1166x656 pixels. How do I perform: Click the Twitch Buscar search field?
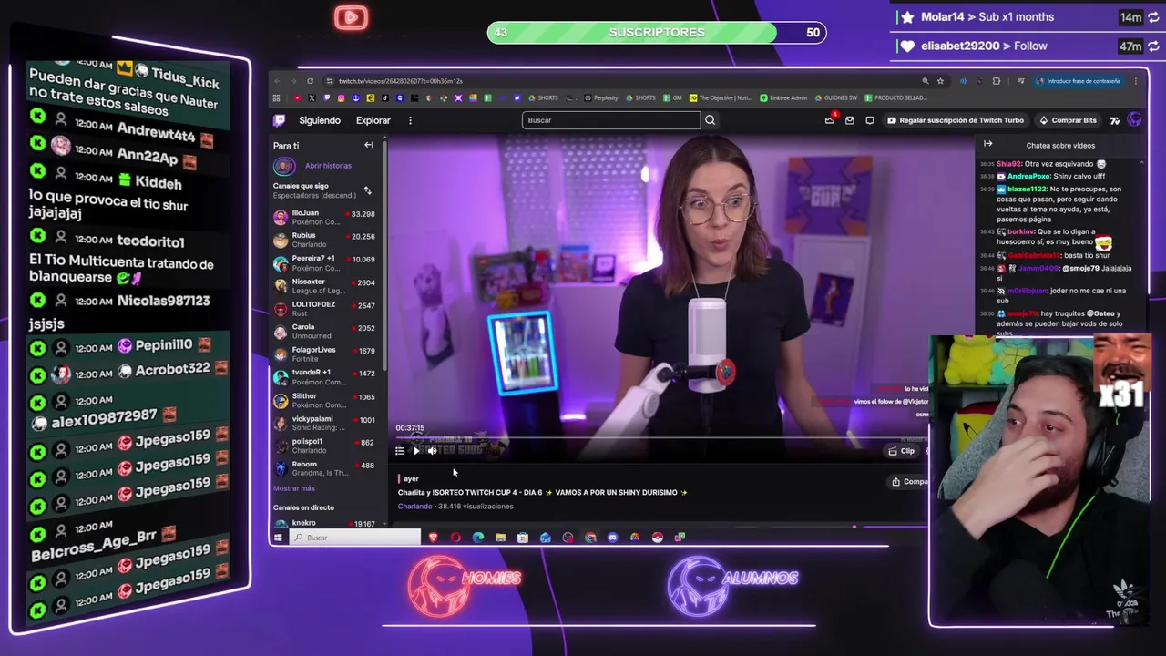pyautogui.click(x=611, y=120)
